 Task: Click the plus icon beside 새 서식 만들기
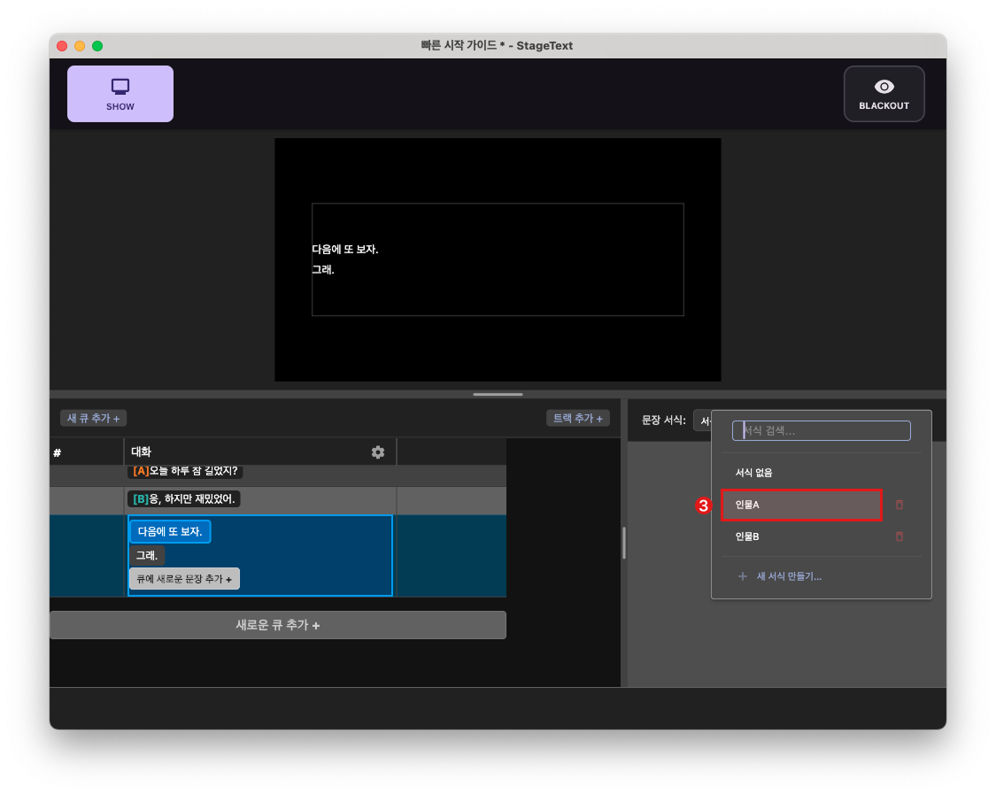pyautogui.click(x=742, y=575)
